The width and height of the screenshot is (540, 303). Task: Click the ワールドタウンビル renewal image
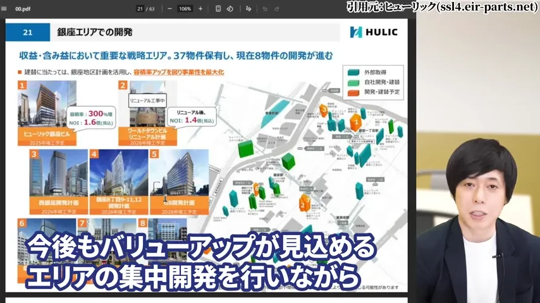click(148, 104)
